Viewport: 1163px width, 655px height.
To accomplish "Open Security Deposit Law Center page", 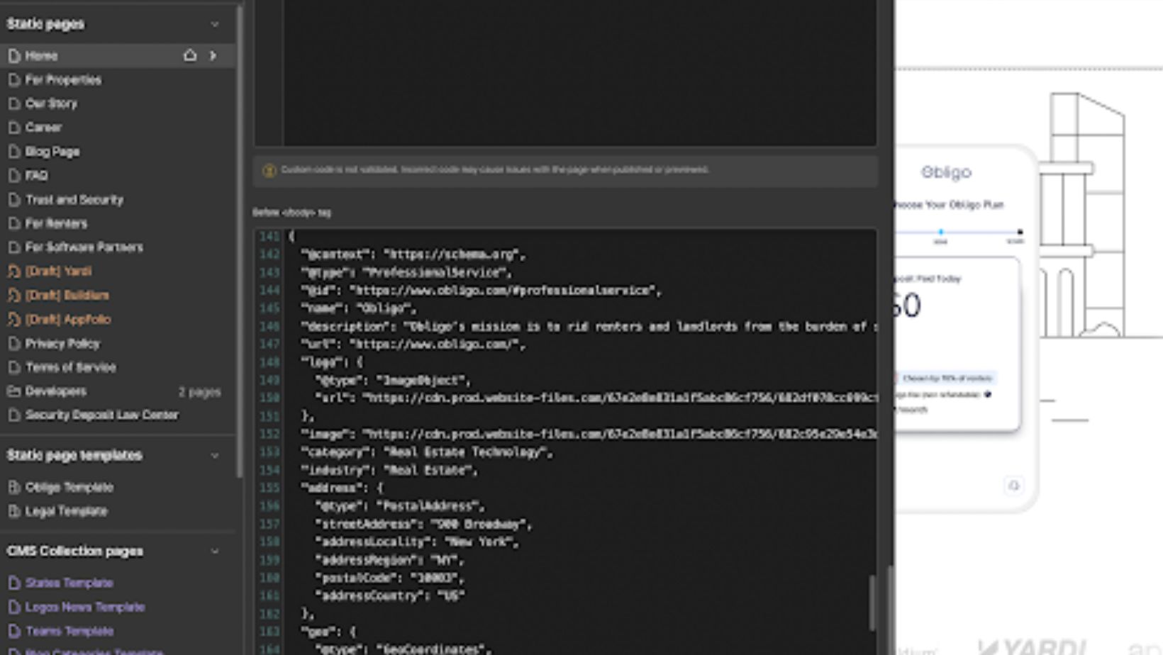I will click(102, 415).
